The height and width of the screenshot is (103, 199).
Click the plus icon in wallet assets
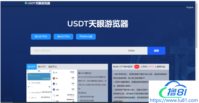[x=49, y=87]
